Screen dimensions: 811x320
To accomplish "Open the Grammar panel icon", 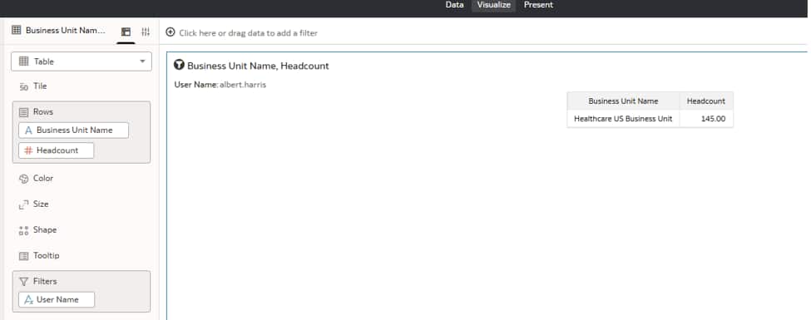I will (126, 32).
